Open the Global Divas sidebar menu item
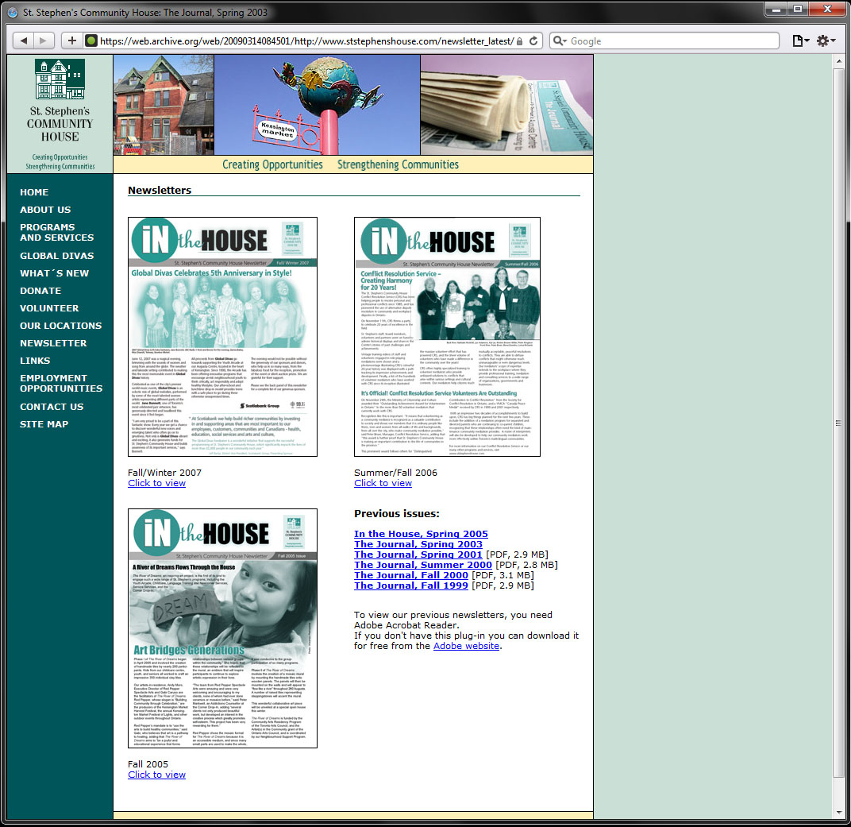Image resolution: width=851 pixels, height=827 pixels. (57, 256)
